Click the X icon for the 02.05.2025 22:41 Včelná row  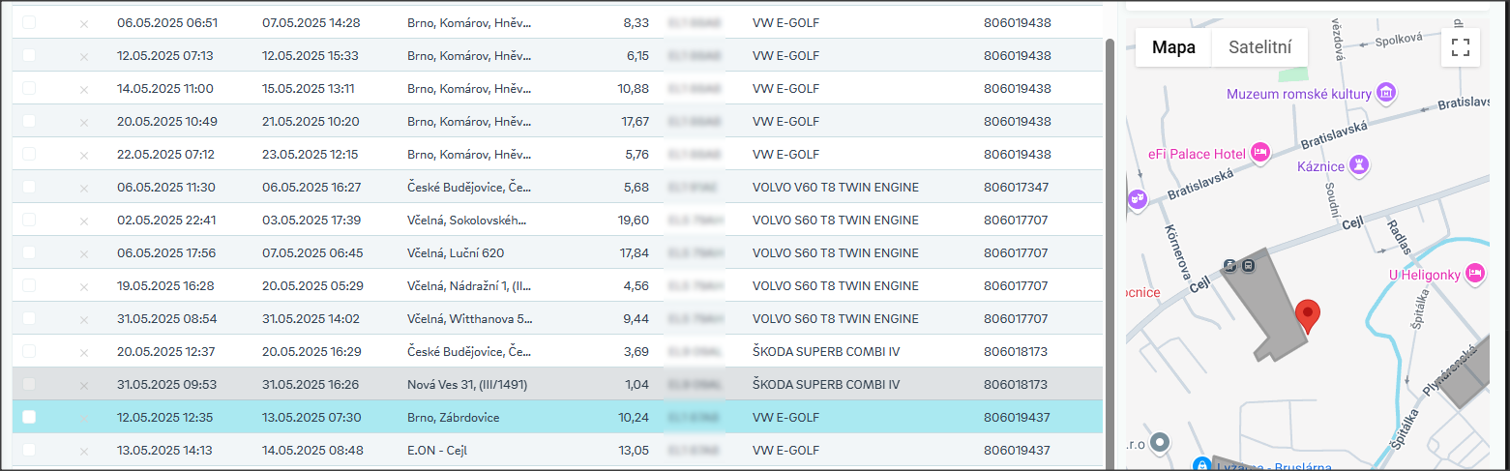tap(84, 221)
